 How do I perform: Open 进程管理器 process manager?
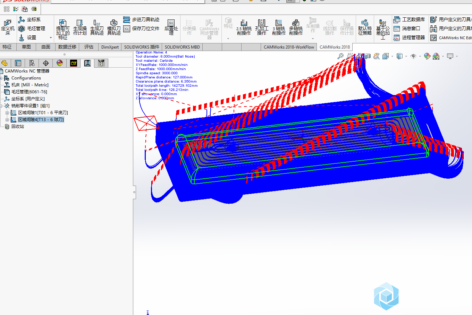pos(409,37)
